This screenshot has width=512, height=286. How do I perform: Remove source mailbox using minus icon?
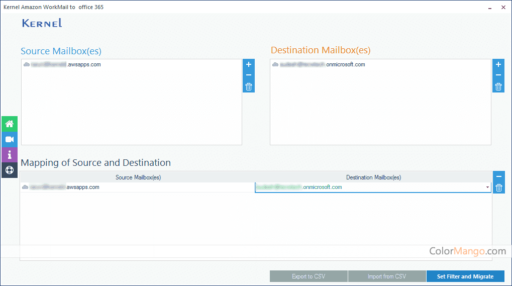point(248,75)
